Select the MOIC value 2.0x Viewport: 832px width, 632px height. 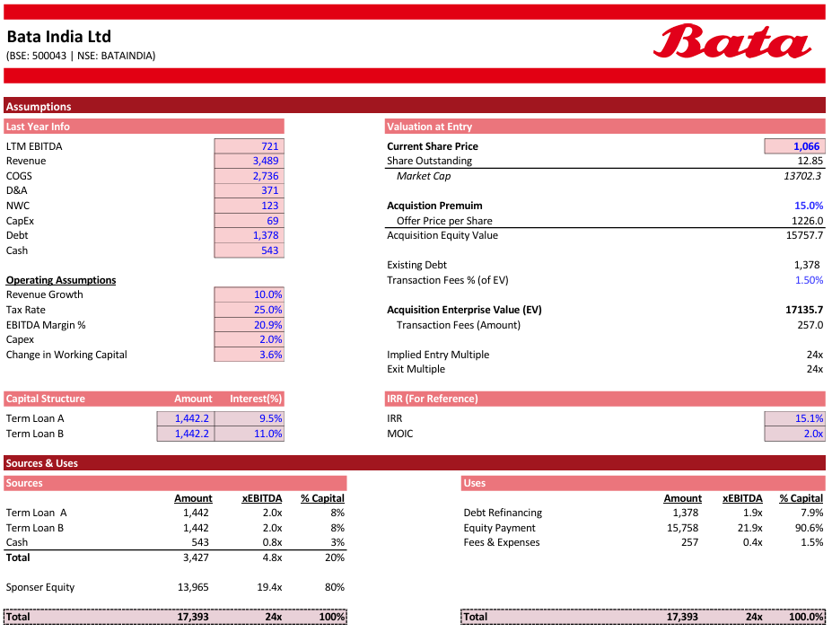(x=795, y=434)
